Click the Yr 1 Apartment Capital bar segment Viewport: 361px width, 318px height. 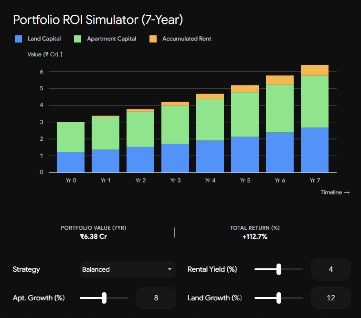click(x=106, y=133)
